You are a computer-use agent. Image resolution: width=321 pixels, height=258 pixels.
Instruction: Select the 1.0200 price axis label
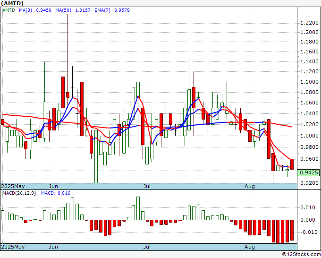coord(309,124)
